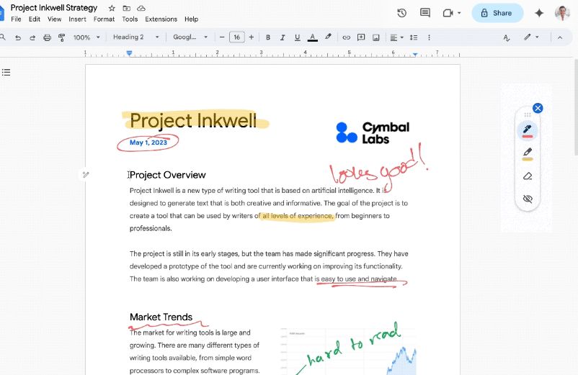Viewport: 578px width, 375px height.
Task: Open the font family dropdown
Action: (x=190, y=37)
